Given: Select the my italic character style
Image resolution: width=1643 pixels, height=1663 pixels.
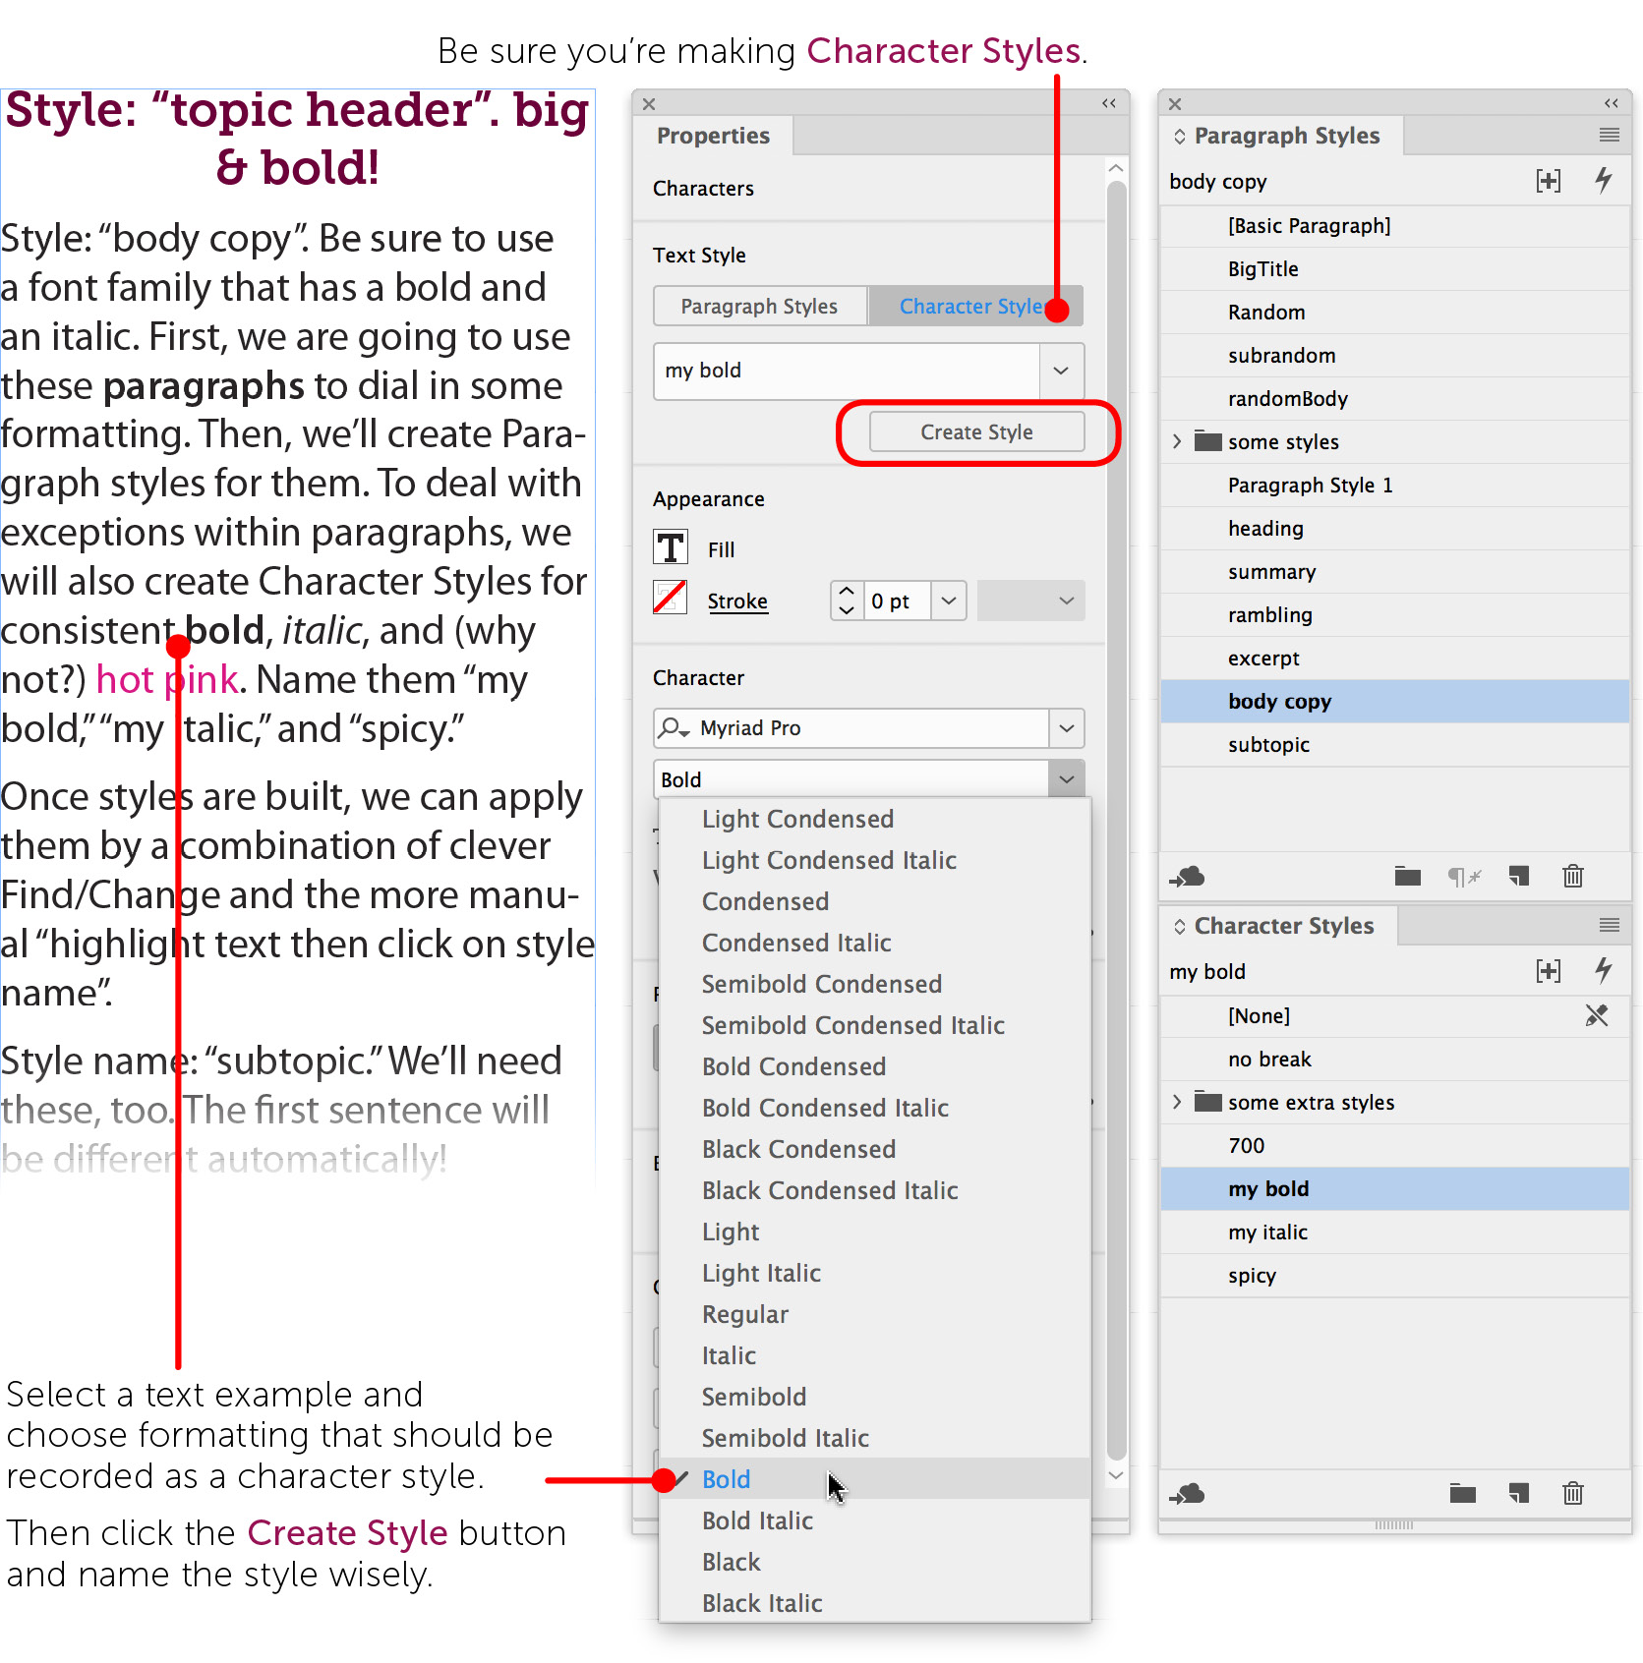Looking at the screenshot, I should pyautogui.click(x=1394, y=1232).
